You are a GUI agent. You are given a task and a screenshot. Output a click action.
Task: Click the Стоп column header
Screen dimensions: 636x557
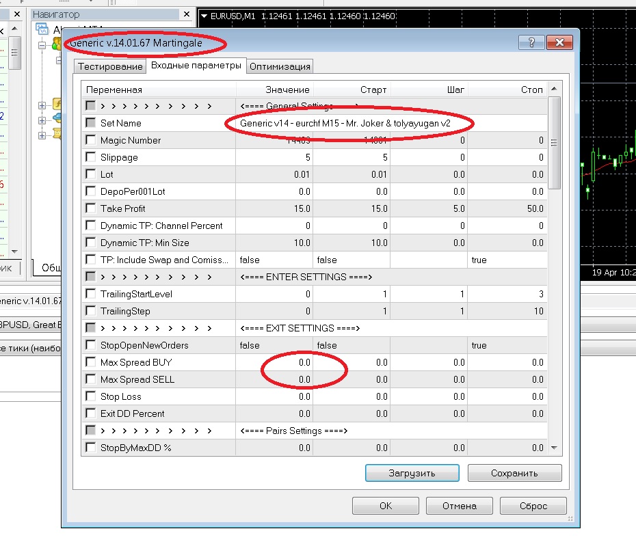click(x=507, y=90)
